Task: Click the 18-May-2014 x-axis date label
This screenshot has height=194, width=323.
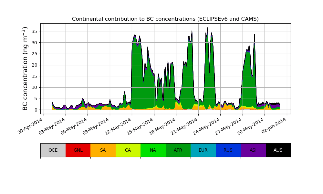Action: click(162, 126)
